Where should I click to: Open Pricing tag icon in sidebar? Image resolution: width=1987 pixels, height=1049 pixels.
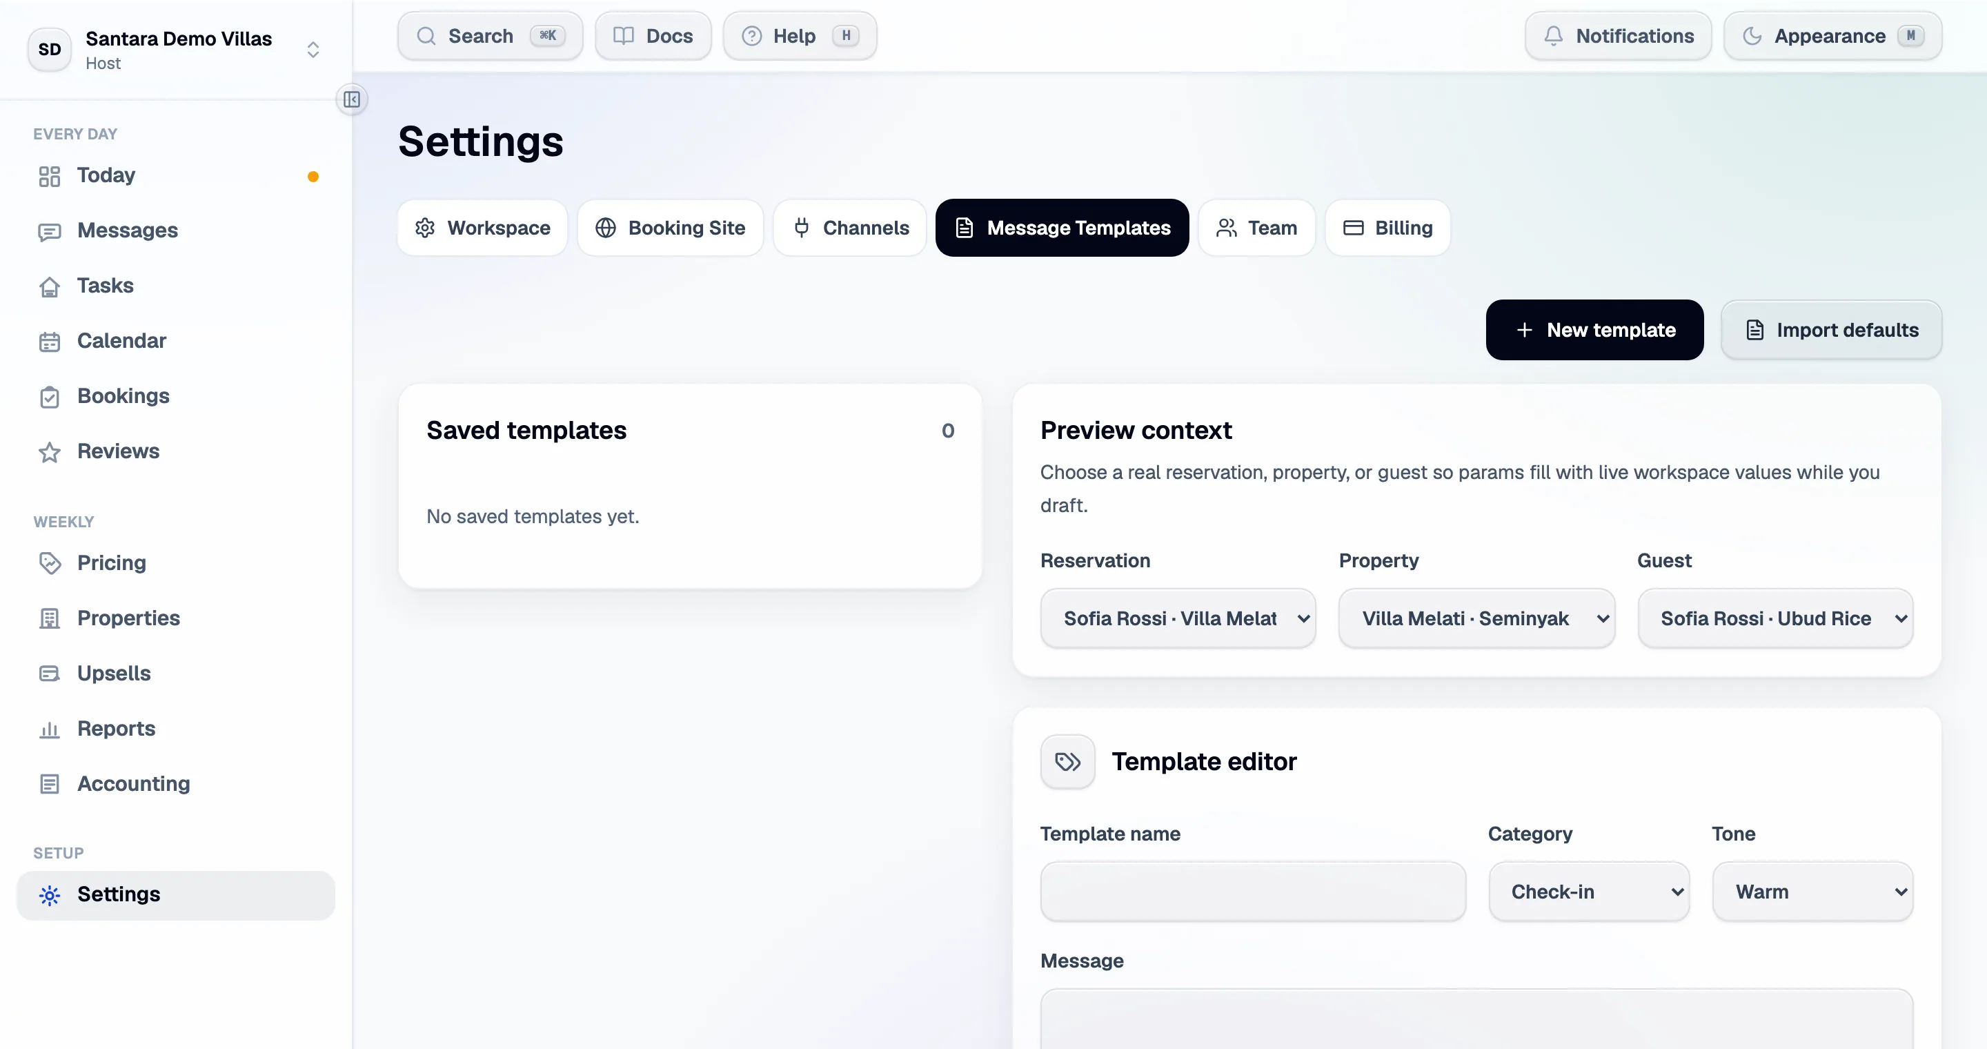(x=50, y=562)
